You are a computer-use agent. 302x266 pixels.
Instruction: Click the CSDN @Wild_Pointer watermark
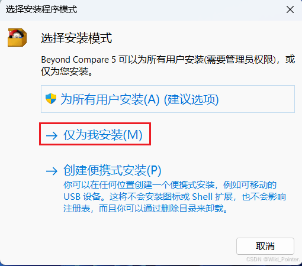pos(273,259)
